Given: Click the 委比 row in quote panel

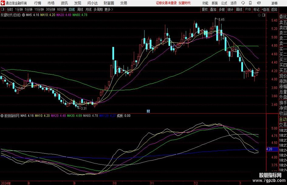Looking at the screenshot, I should coord(283,17).
